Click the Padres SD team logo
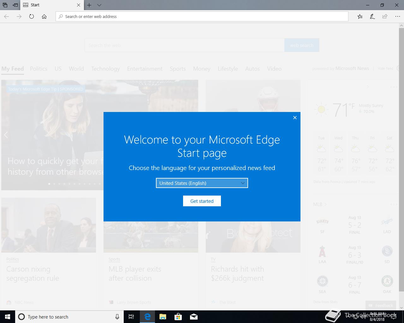This screenshot has height=323, width=404. click(387, 251)
